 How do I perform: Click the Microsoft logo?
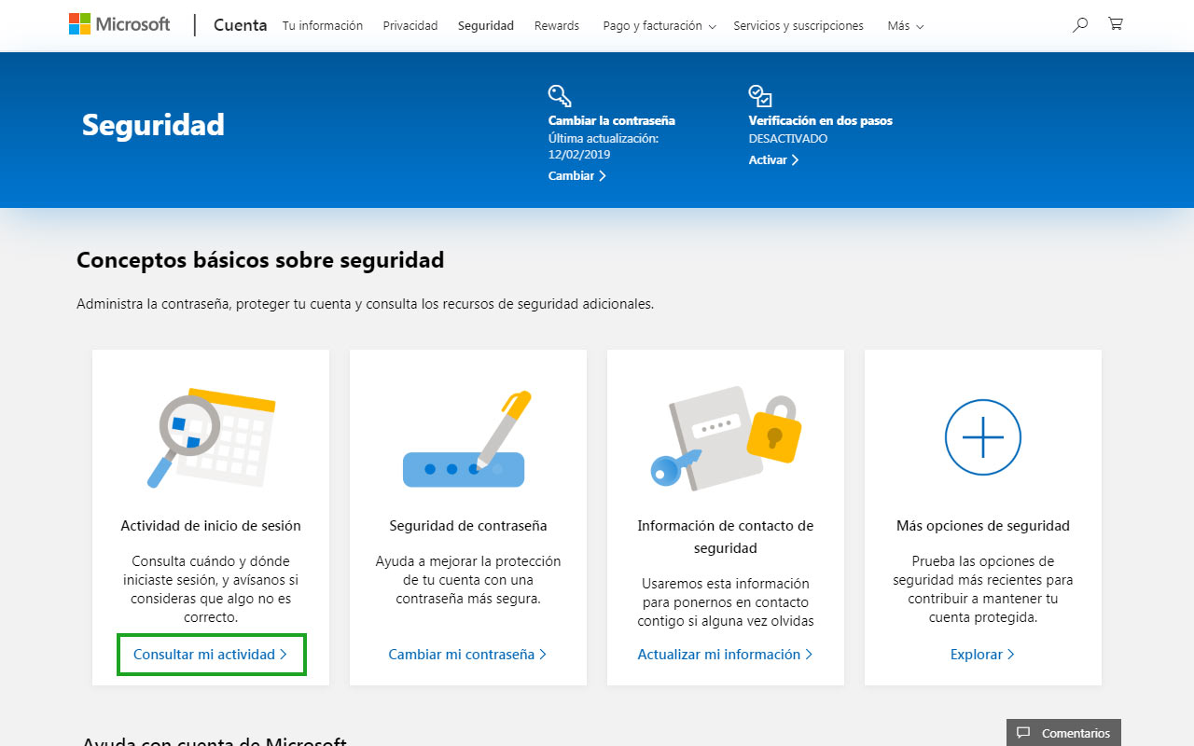[x=119, y=25]
